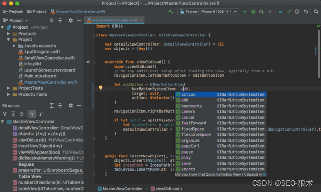This screenshot has height=192, width=321.
Task: Open run configuration dropdown Project iPhone 8
Action: pos(208,12)
